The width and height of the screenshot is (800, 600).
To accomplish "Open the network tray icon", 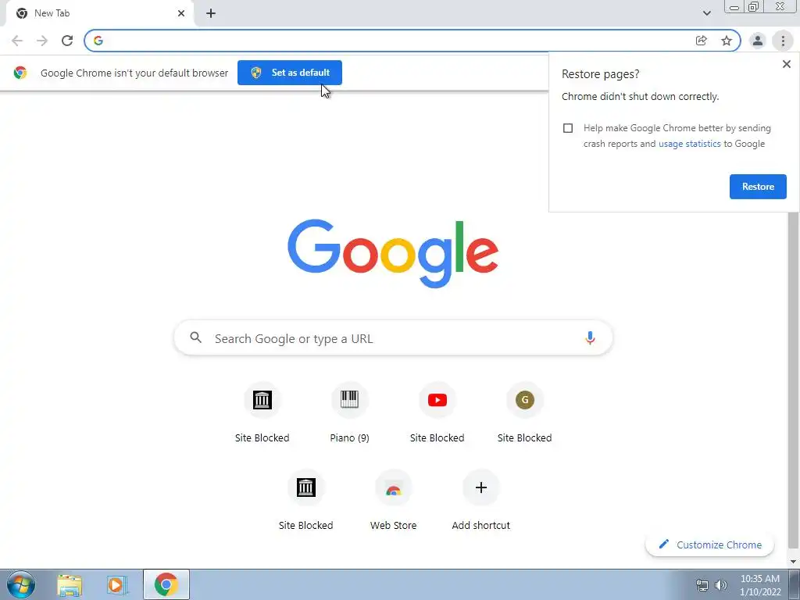I will pyautogui.click(x=702, y=585).
